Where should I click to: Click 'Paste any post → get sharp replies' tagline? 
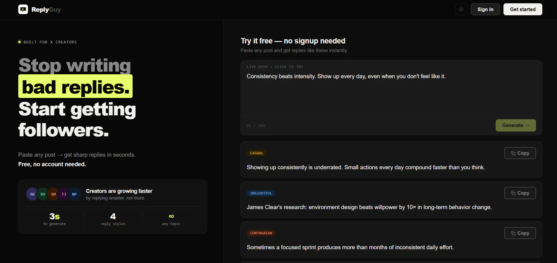pos(77,155)
